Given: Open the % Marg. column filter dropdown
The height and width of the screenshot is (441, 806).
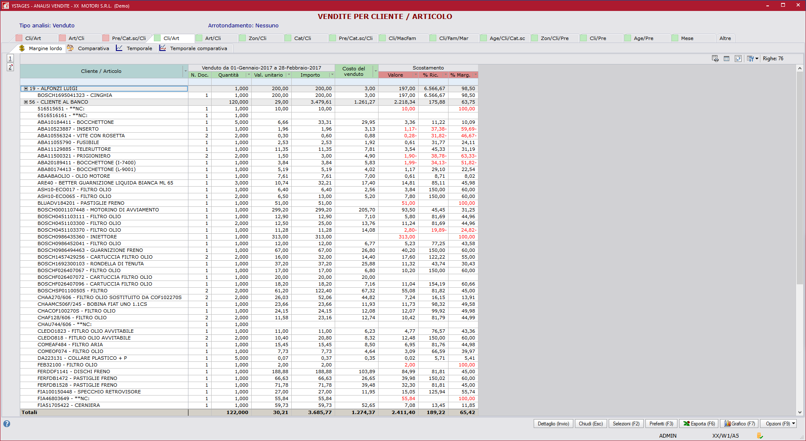Looking at the screenshot, I should (476, 75).
